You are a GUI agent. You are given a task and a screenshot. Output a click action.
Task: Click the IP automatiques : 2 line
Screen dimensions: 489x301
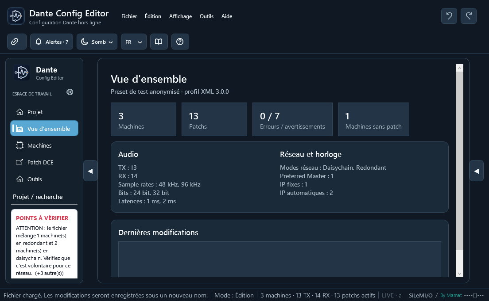tap(306, 193)
